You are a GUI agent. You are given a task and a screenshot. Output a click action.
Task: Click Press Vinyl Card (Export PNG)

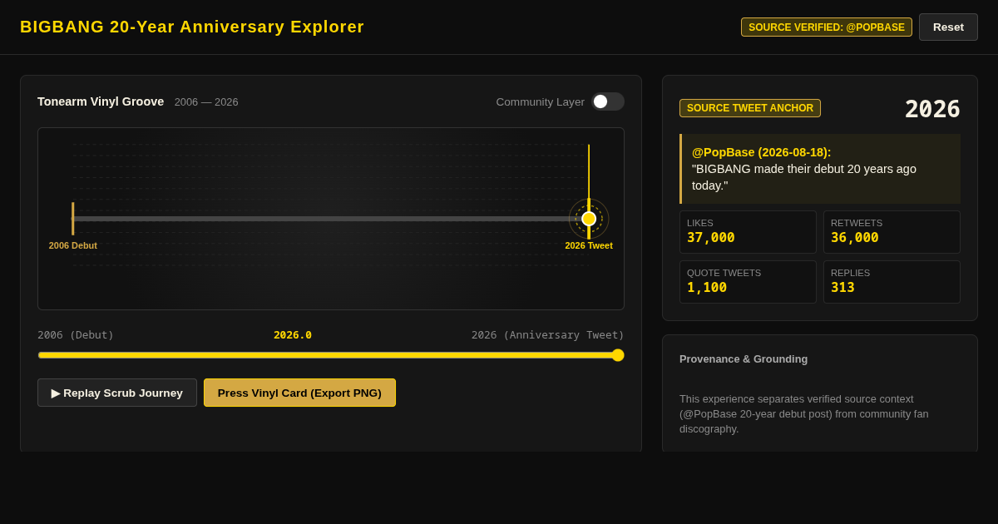click(x=299, y=393)
